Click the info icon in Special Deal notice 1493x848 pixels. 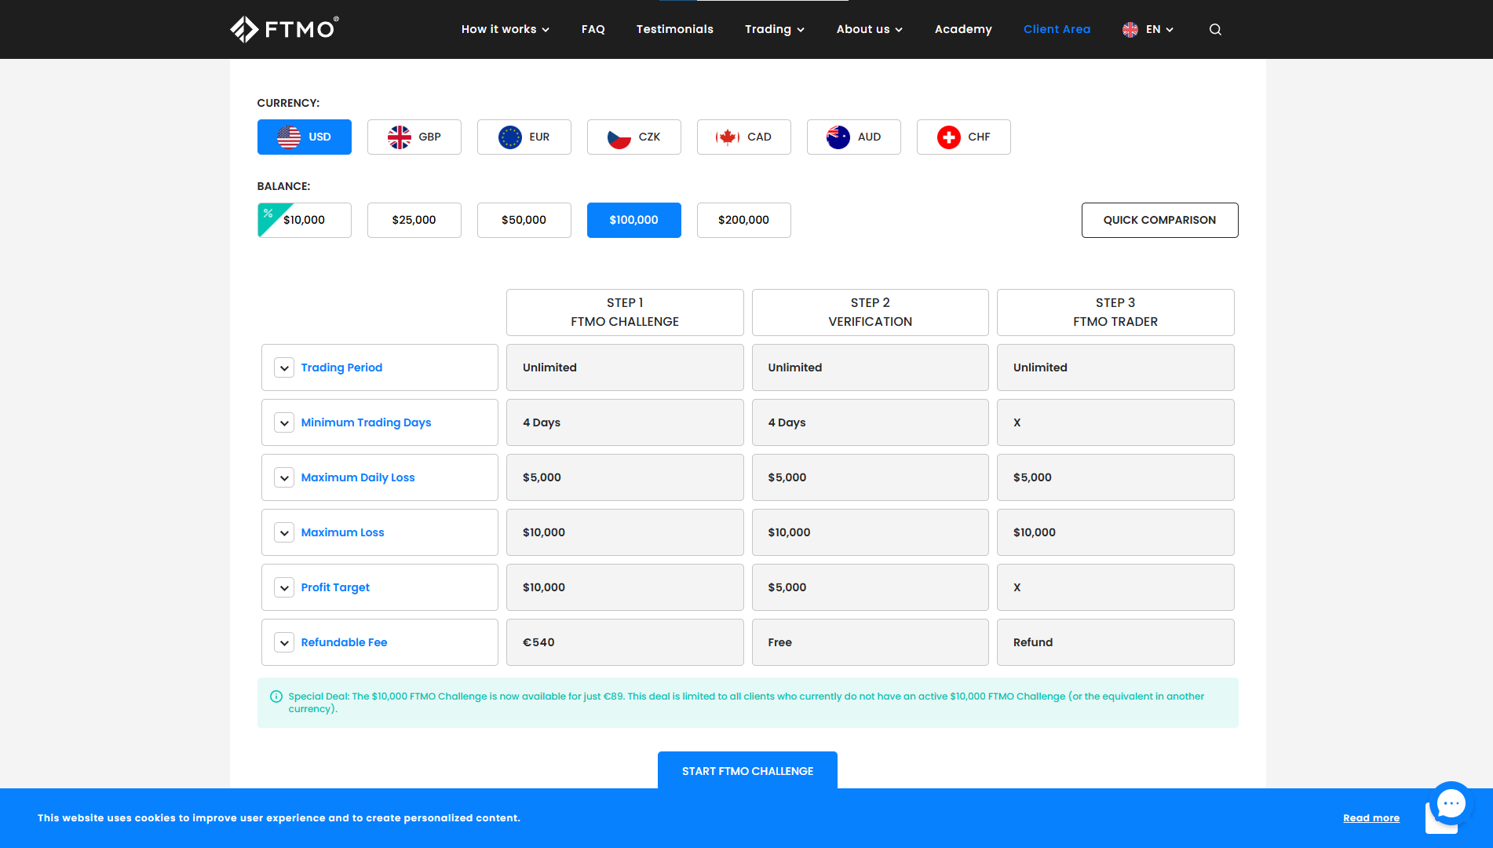tap(276, 696)
